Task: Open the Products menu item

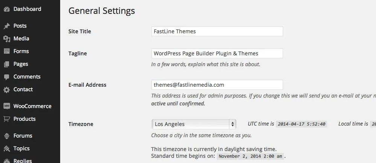Action: 24,119
